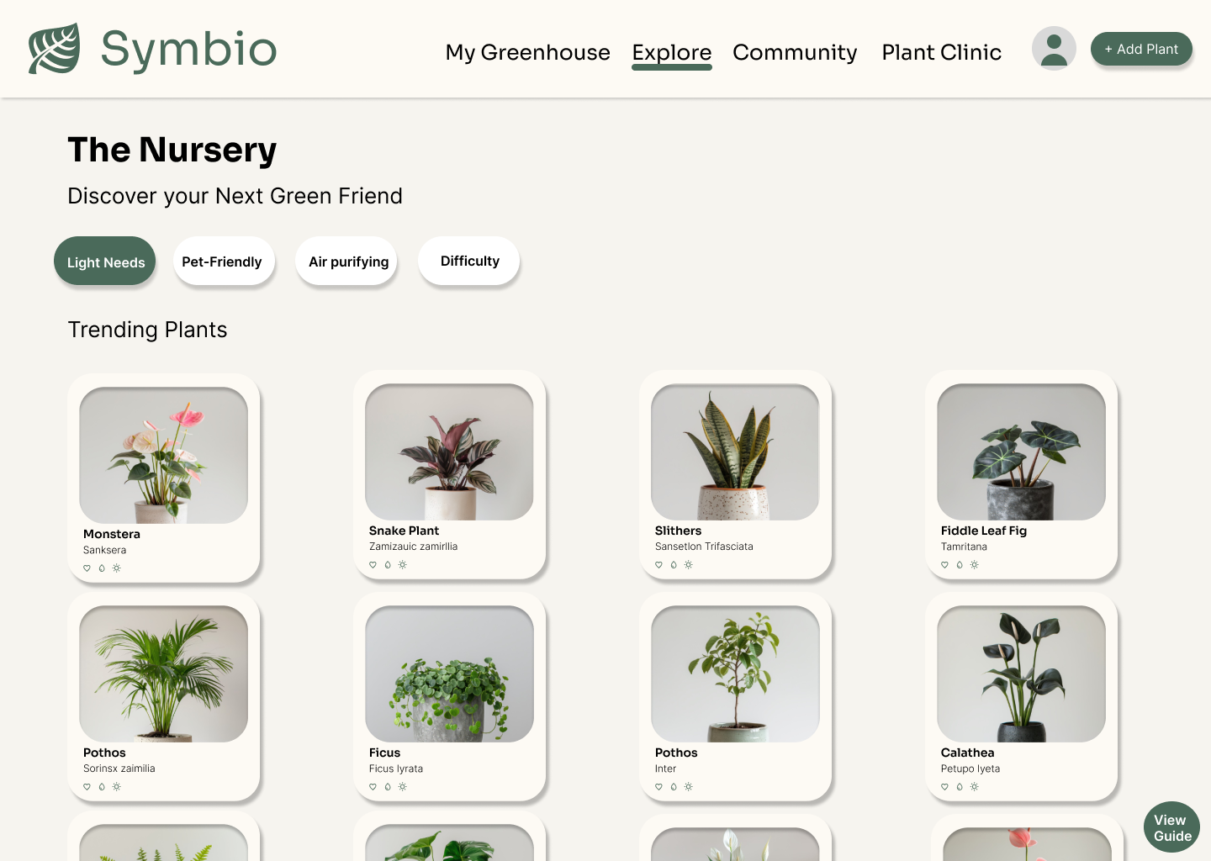
Task: Heart the Fiddle Leaf Fig card
Action: (x=944, y=565)
